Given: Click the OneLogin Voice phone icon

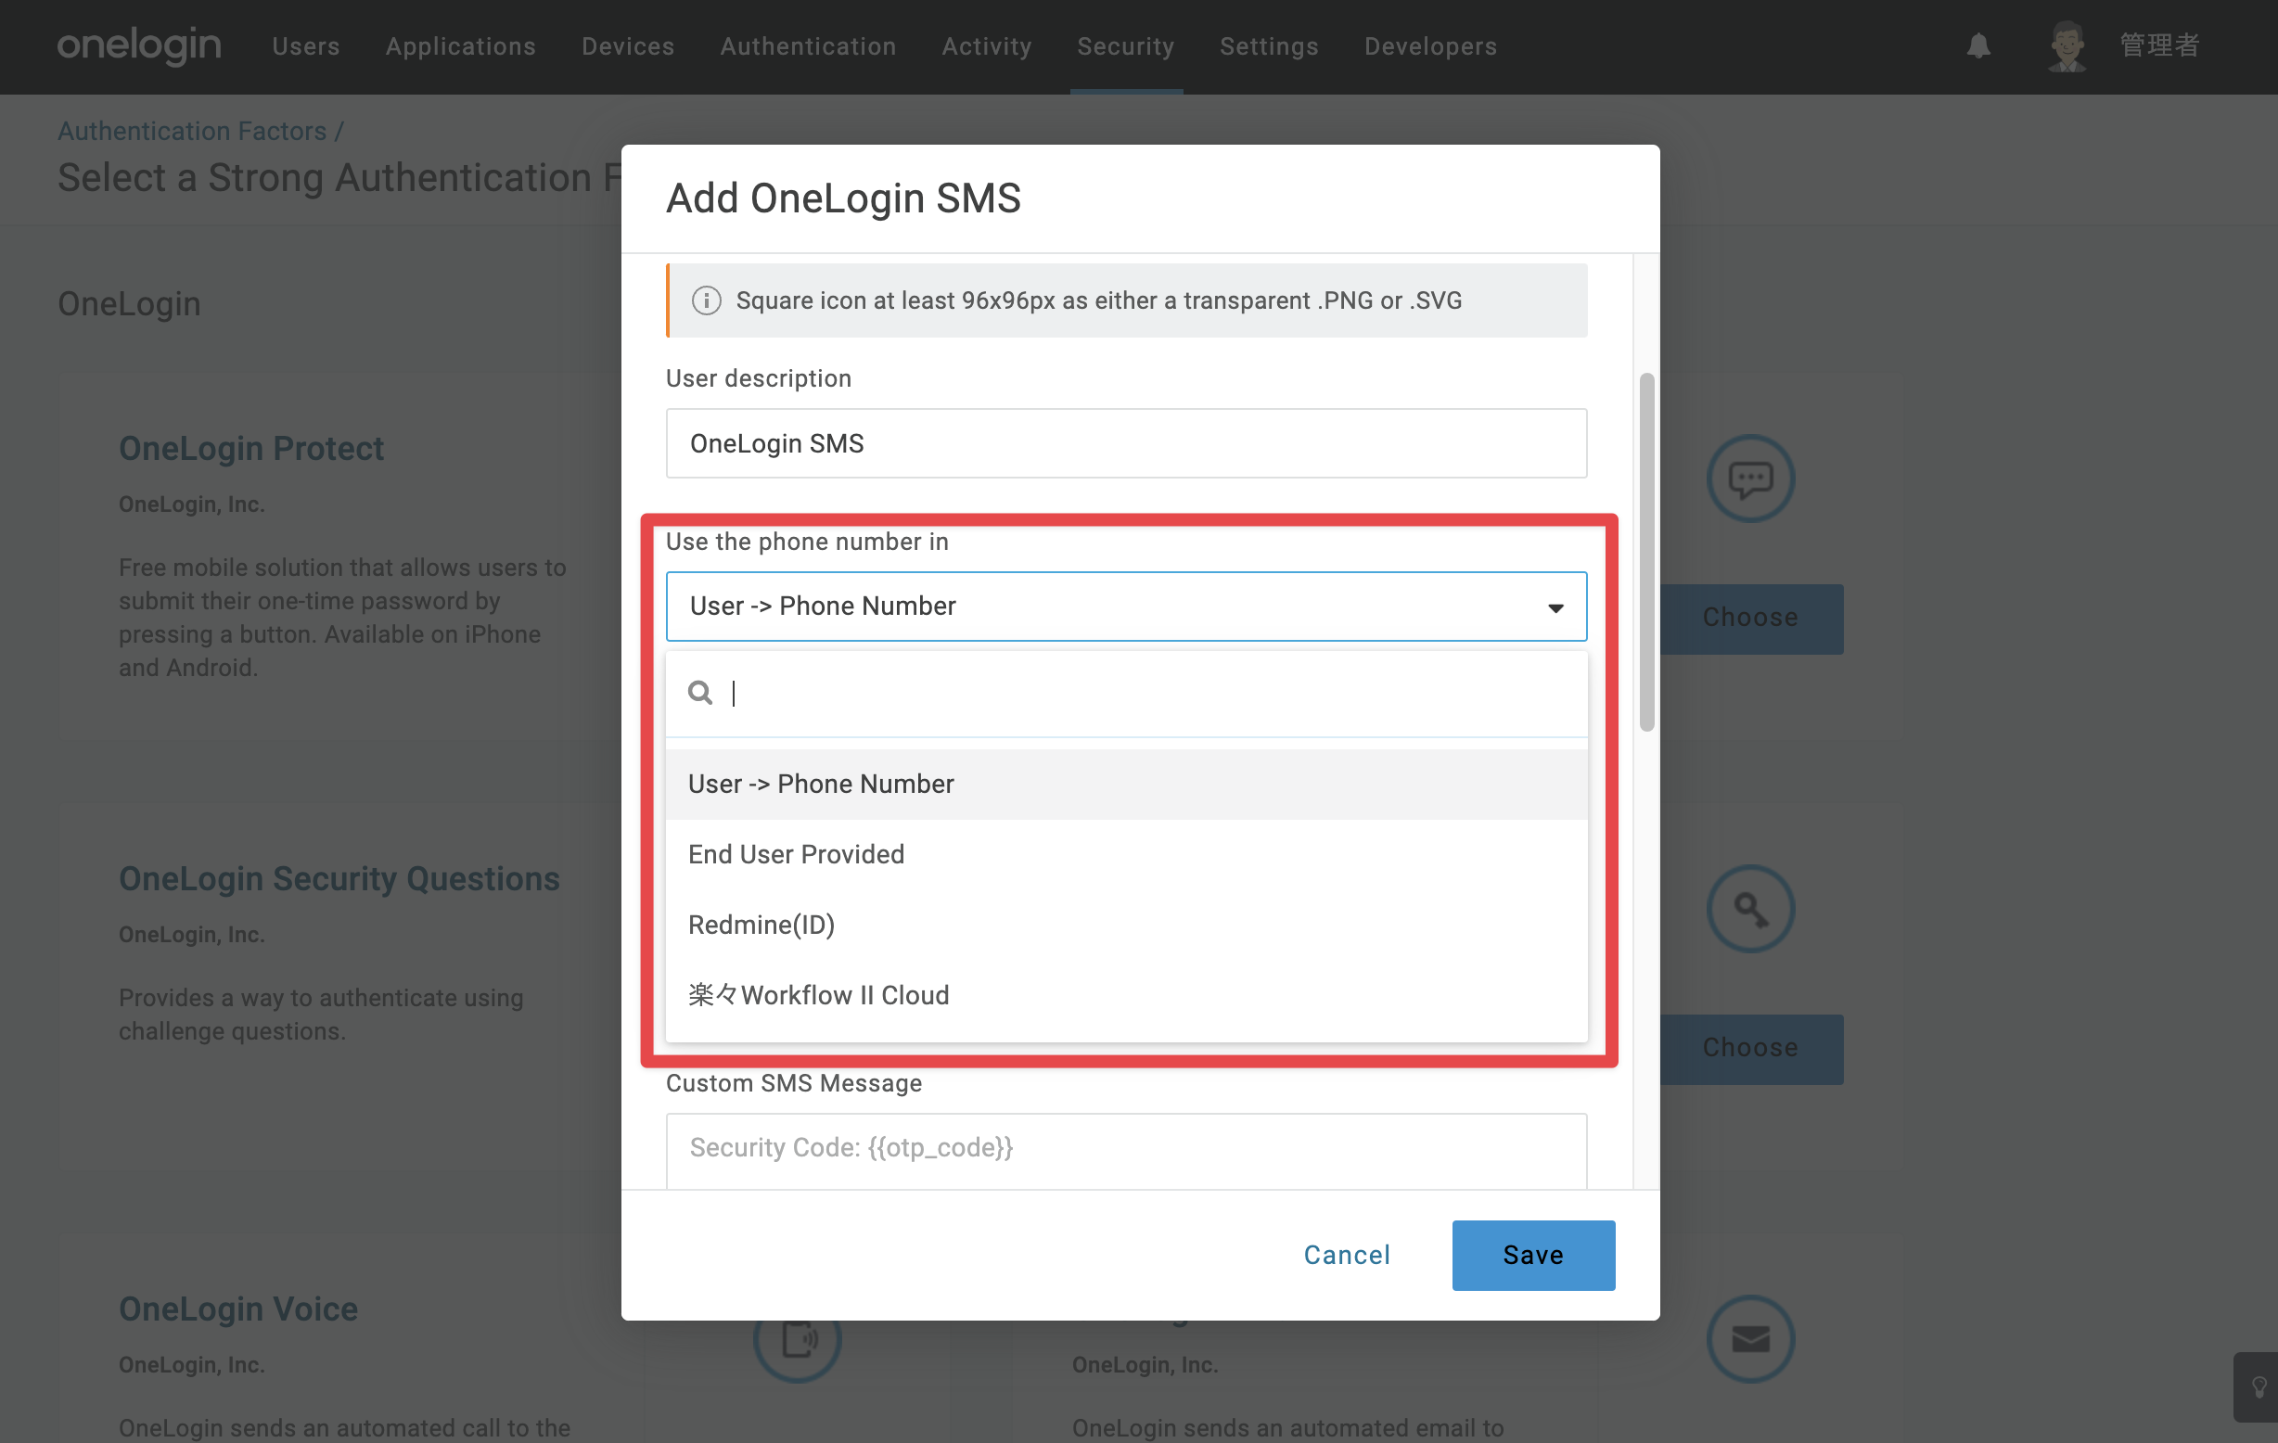Looking at the screenshot, I should [798, 1339].
